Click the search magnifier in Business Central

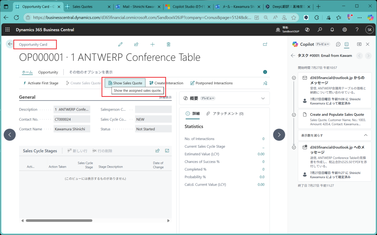(320, 29)
